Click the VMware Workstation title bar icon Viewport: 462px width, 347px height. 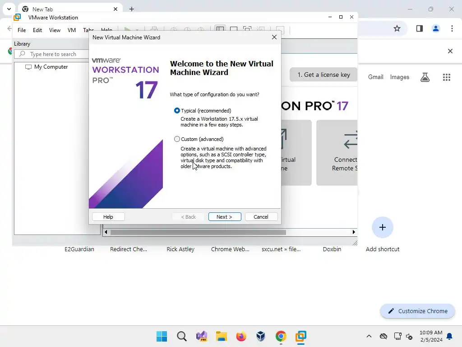coord(18,17)
